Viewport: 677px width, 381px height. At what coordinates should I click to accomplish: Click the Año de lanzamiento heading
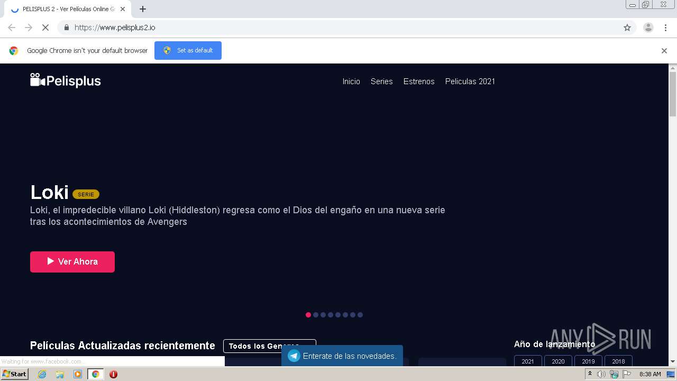coord(554,344)
